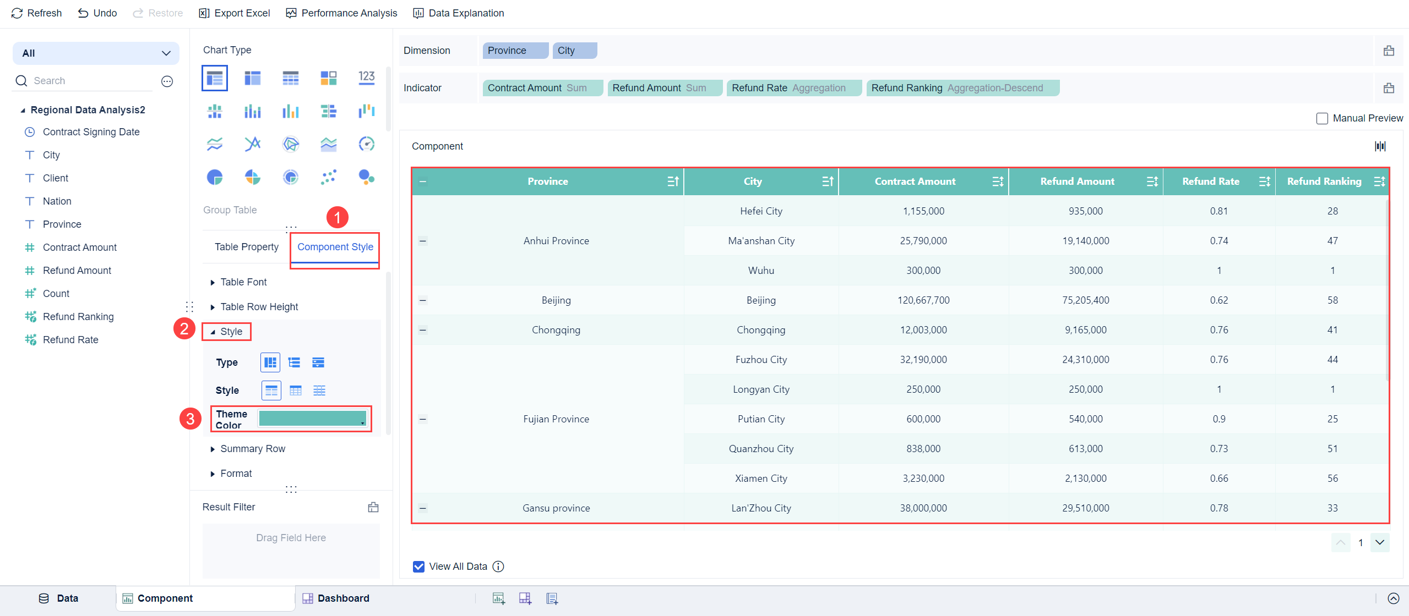Expand the Table Font section

point(243,282)
